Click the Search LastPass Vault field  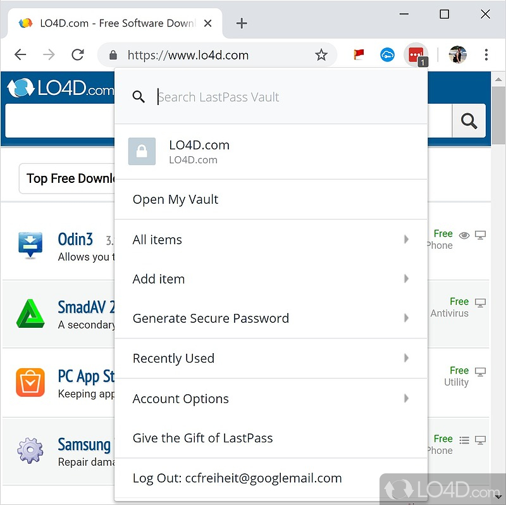[x=290, y=97]
